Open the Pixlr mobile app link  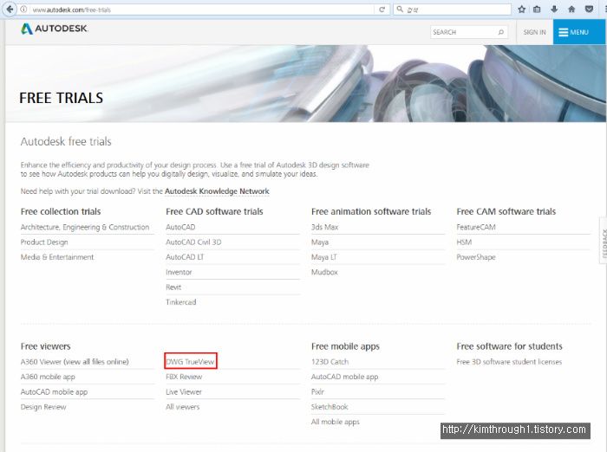pyautogui.click(x=317, y=391)
